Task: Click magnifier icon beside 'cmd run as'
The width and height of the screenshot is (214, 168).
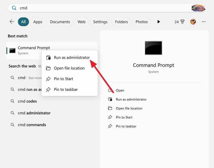Action: 12,89
